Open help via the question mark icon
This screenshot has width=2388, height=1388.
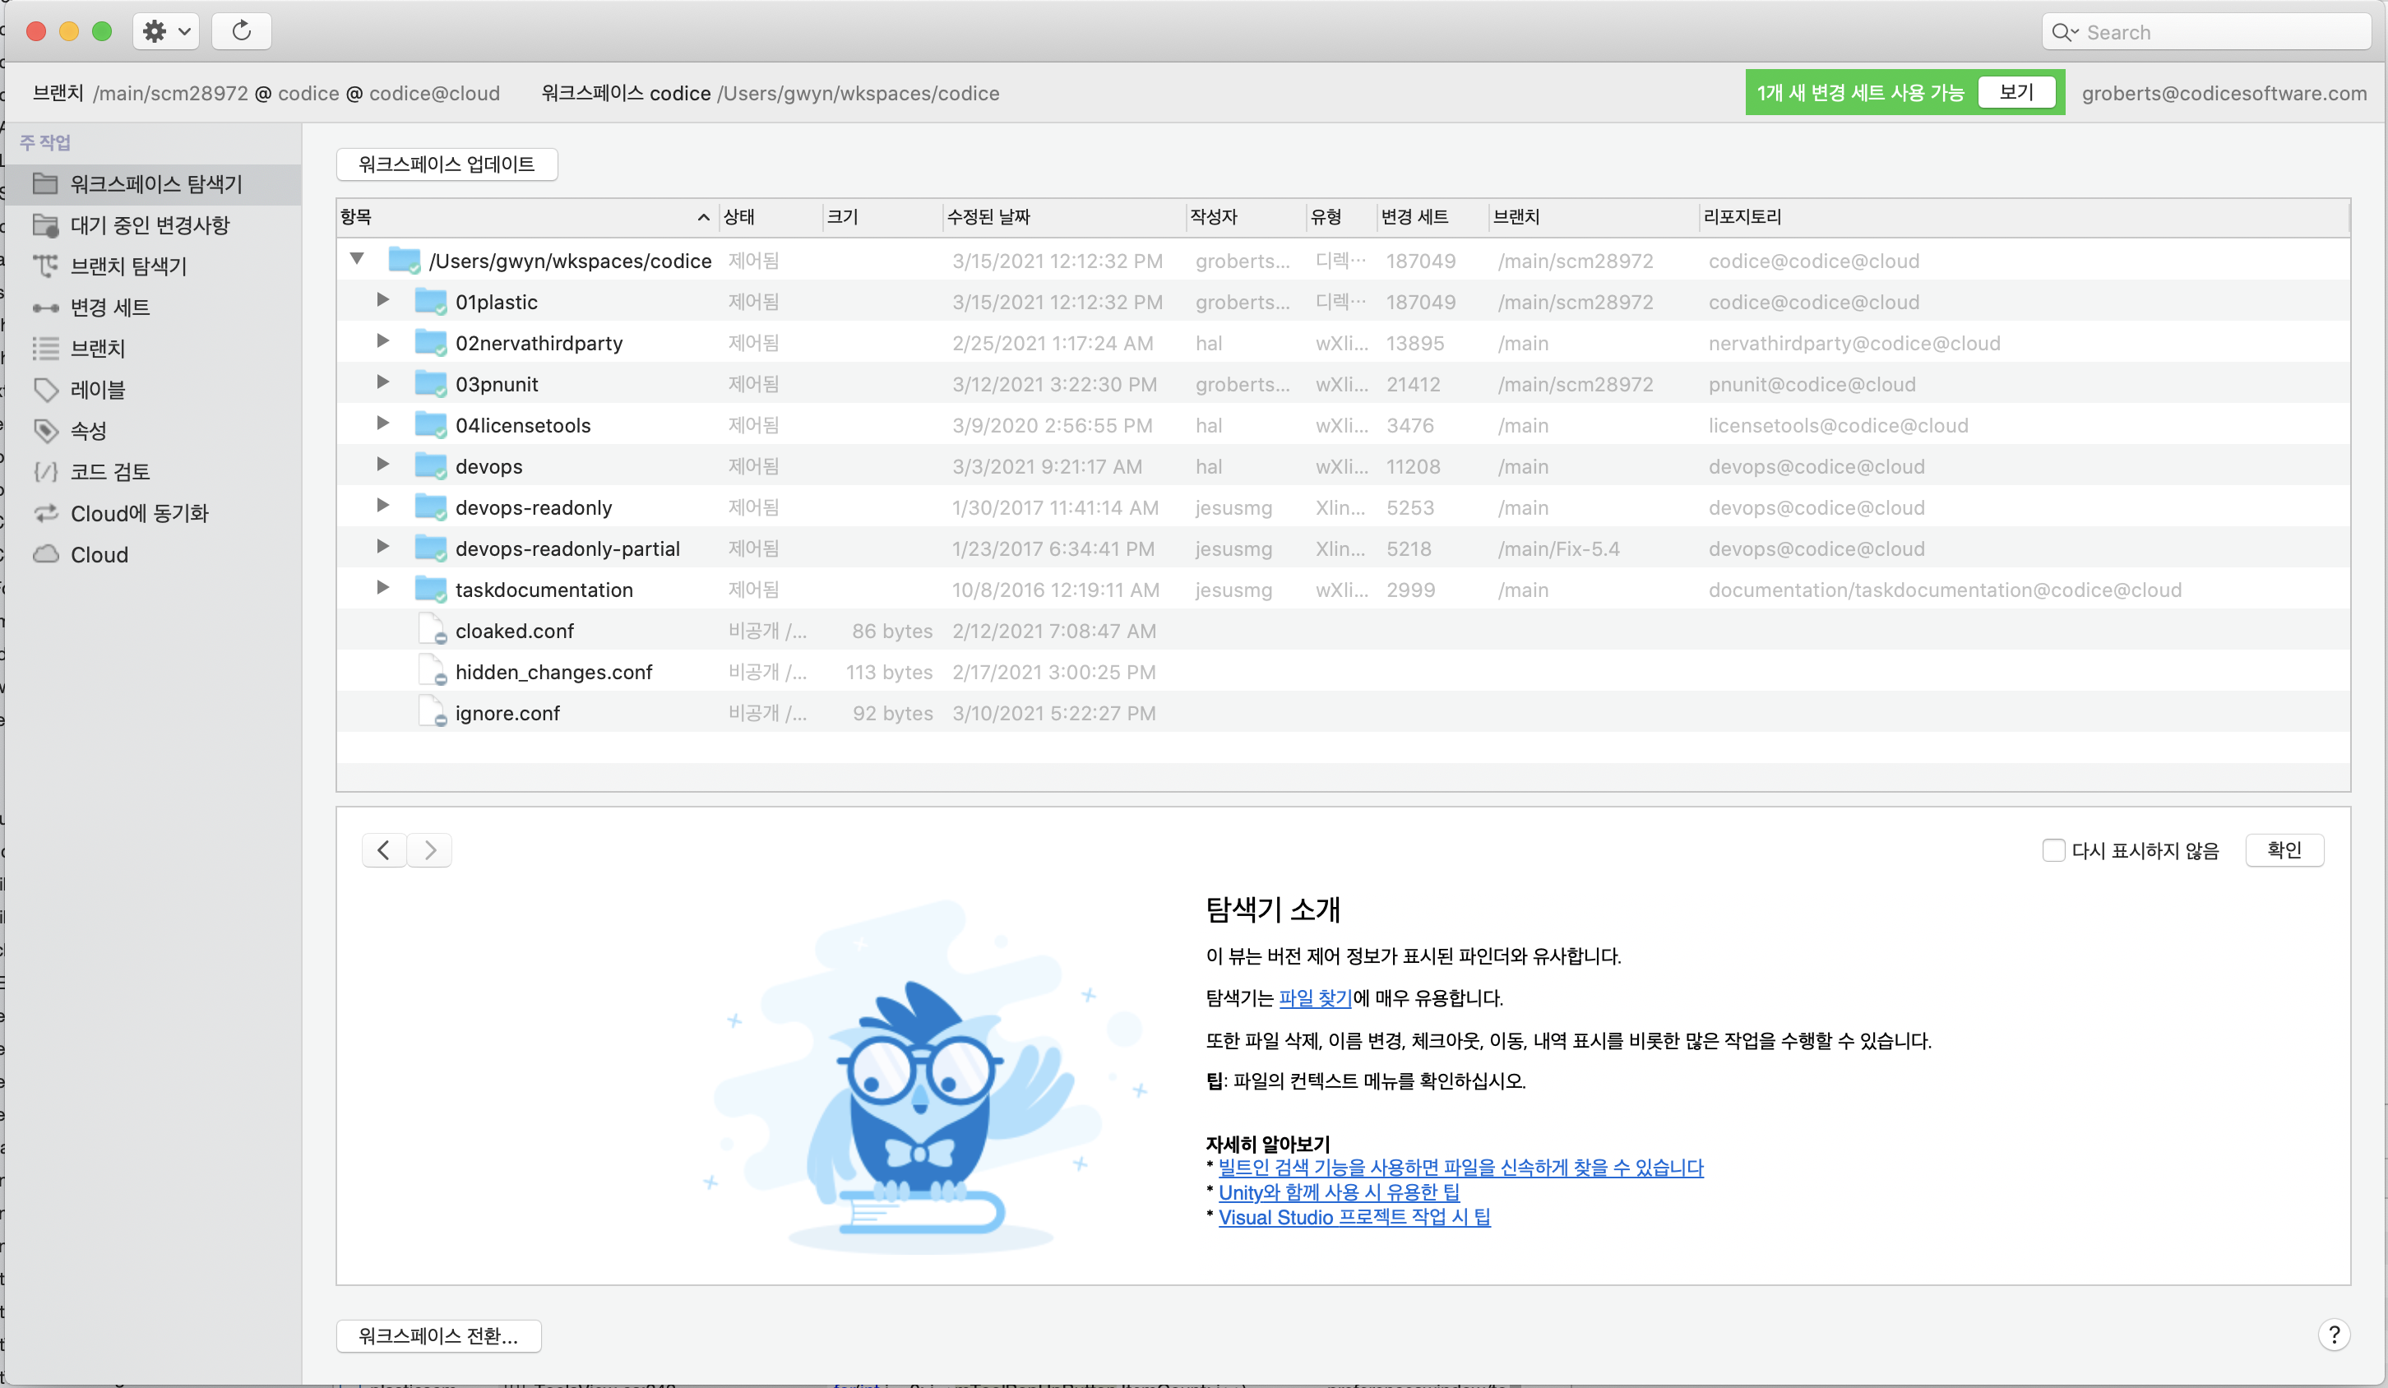coord(2335,1334)
